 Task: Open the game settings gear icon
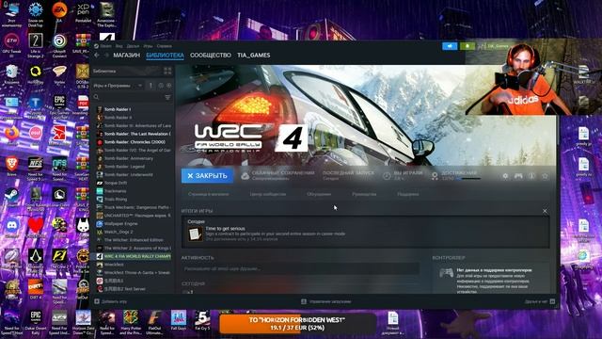point(505,176)
